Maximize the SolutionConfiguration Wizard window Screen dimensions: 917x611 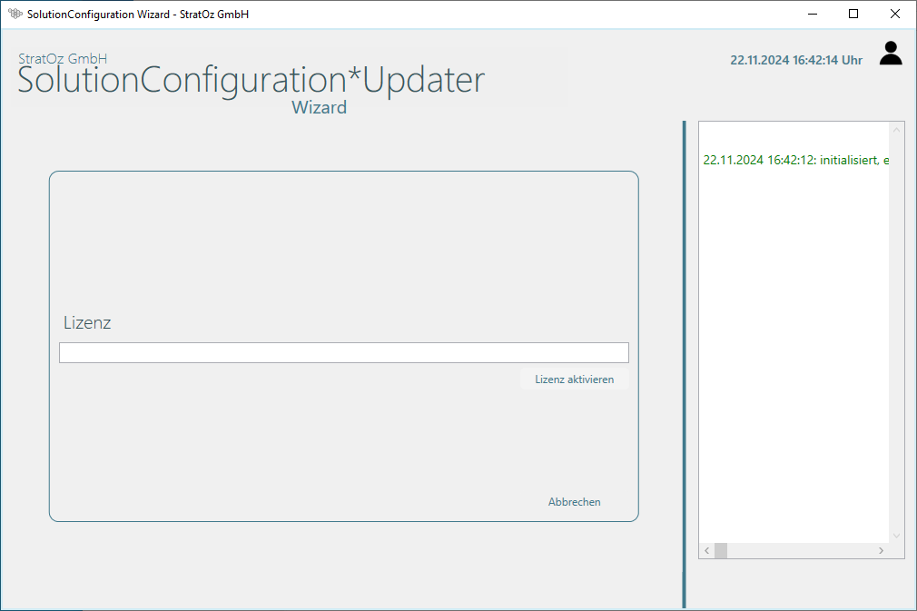point(853,14)
